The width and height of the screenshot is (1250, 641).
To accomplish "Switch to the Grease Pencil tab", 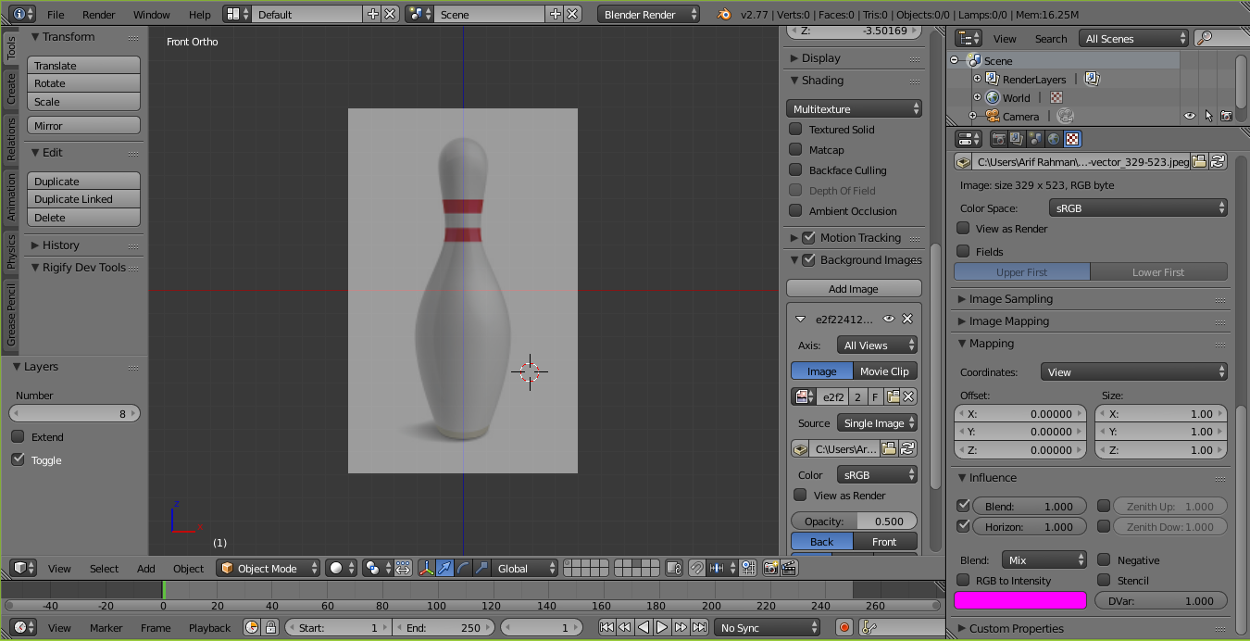I will (x=11, y=316).
